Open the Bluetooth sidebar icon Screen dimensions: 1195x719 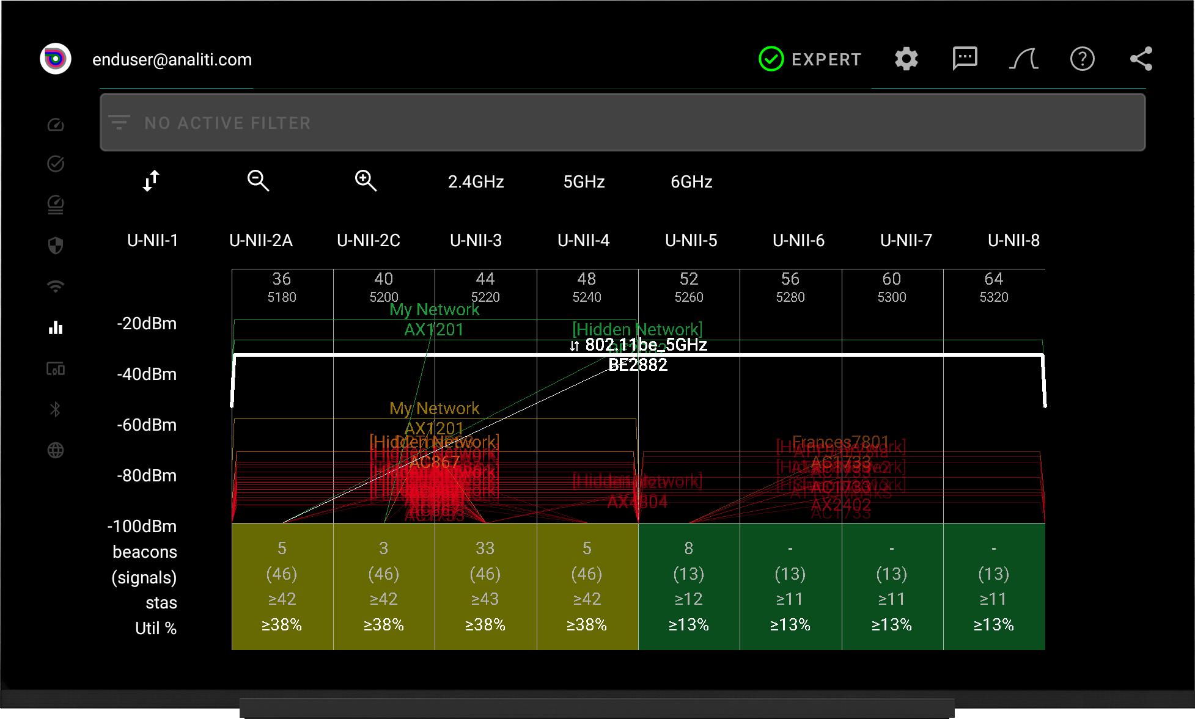click(56, 409)
